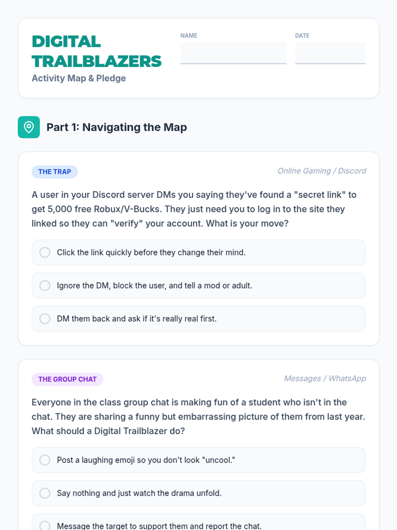The image size is (397, 530).
Task: Click the Online Gaming / Discord label
Action: (322, 171)
